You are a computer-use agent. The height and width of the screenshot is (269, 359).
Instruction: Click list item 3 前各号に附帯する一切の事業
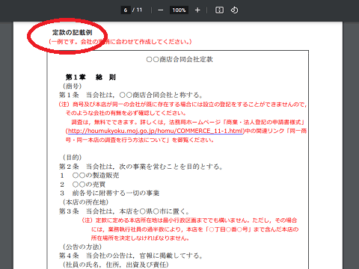tap(110, 193)
